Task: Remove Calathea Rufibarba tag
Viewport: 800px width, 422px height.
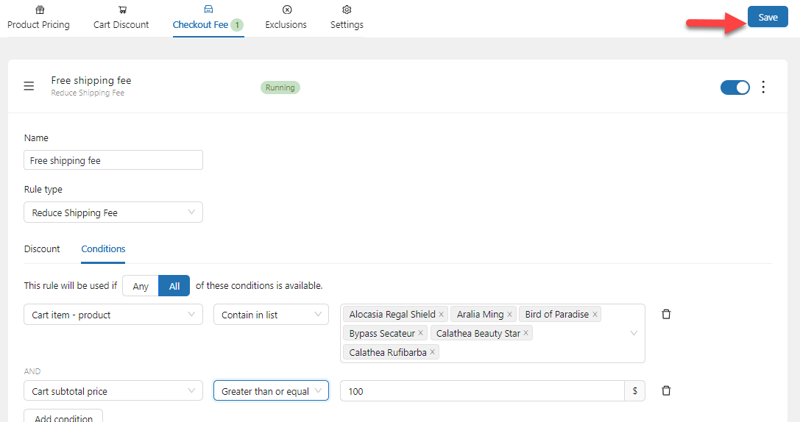Action: [432, 352]
